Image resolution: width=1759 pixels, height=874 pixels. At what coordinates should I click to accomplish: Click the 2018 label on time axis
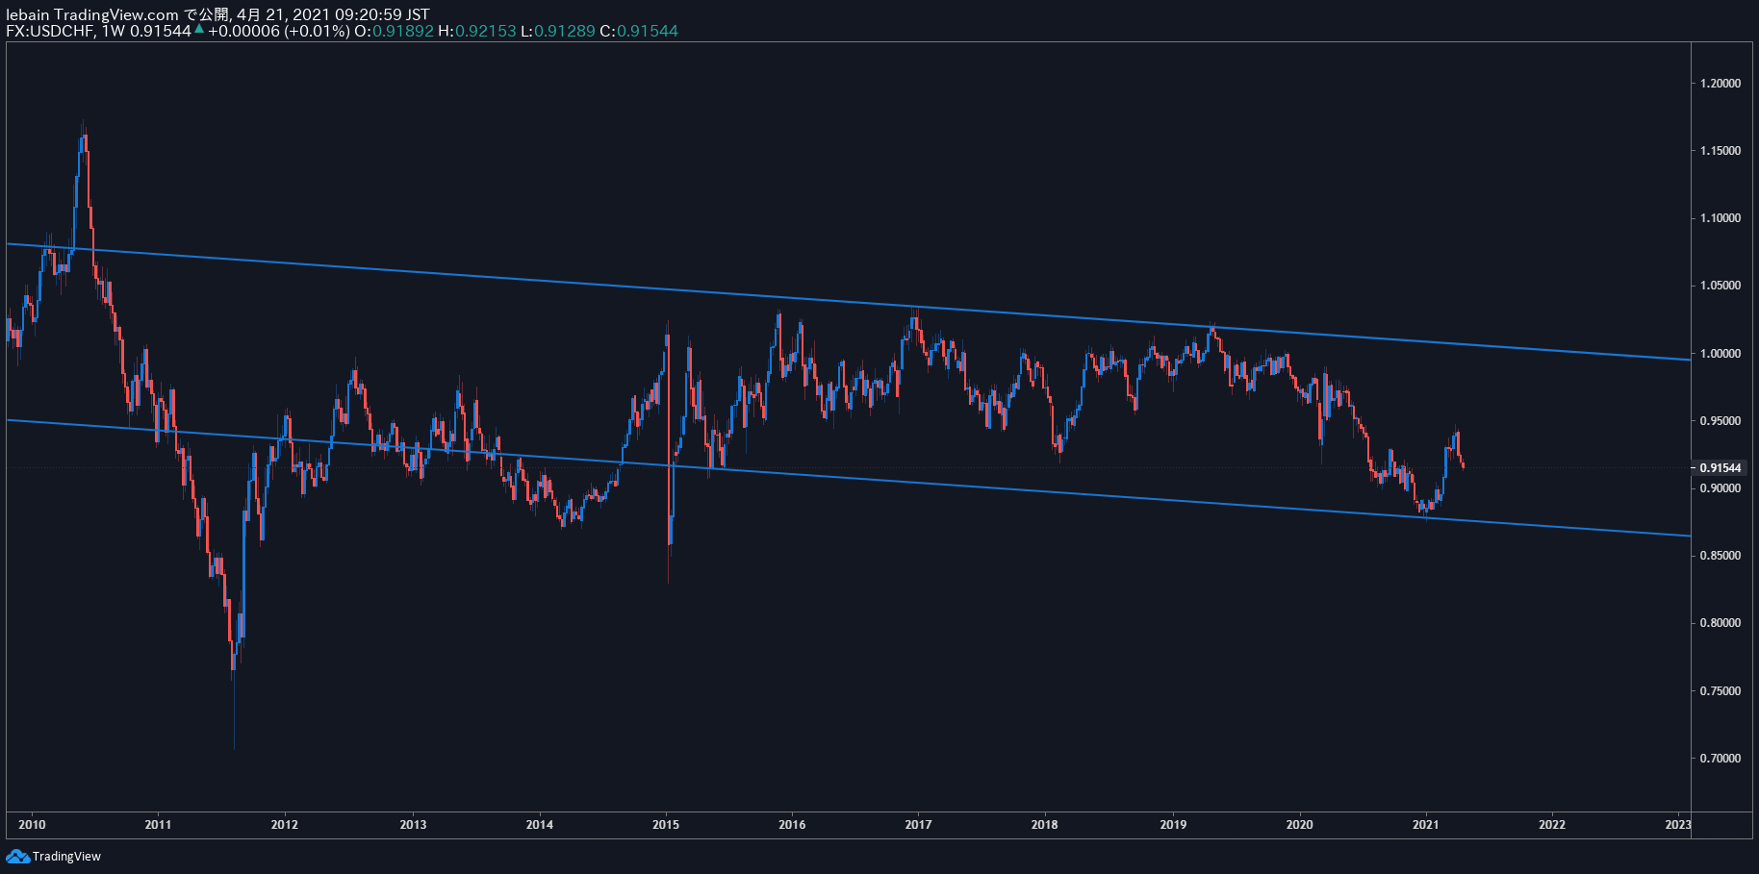click(x=1044, y=824)
